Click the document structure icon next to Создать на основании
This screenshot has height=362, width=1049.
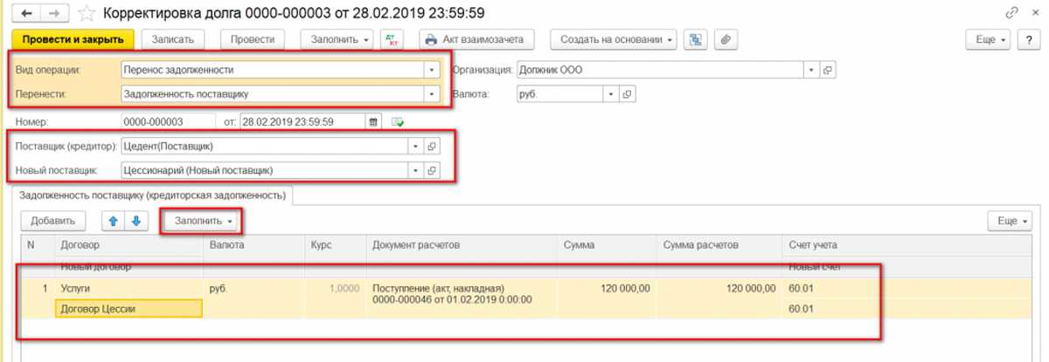tap(696, 39)
